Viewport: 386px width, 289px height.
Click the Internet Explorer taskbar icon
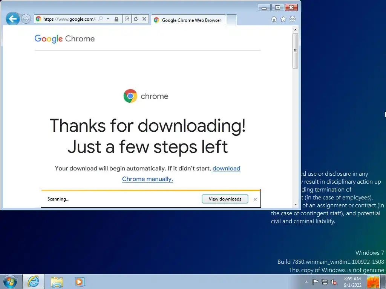(x=34, y=281)
